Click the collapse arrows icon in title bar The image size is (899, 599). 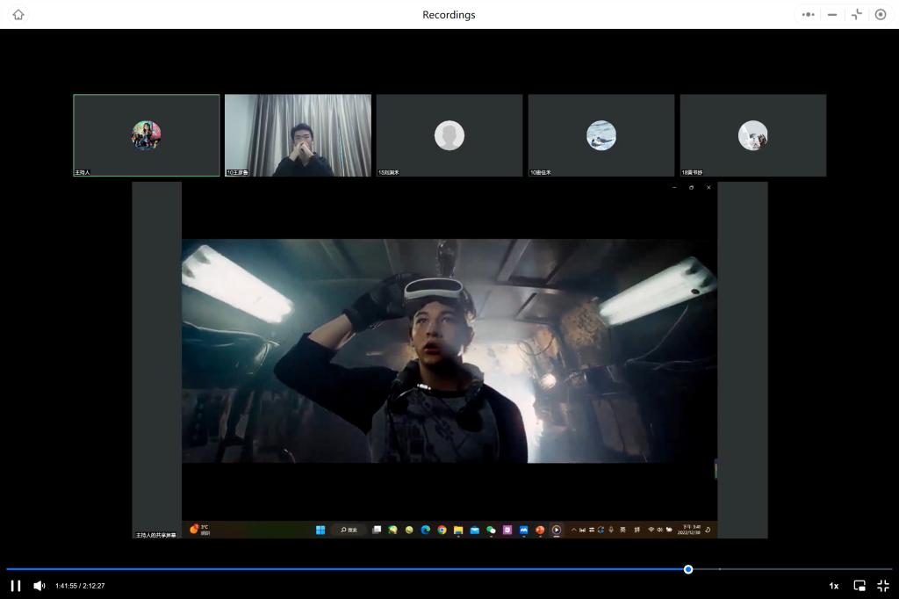pyautogui.click(x=856, y=14)
